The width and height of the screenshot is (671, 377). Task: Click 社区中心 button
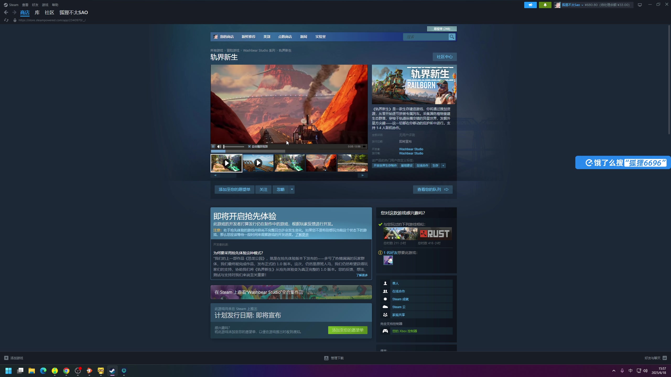coord(445,57)
